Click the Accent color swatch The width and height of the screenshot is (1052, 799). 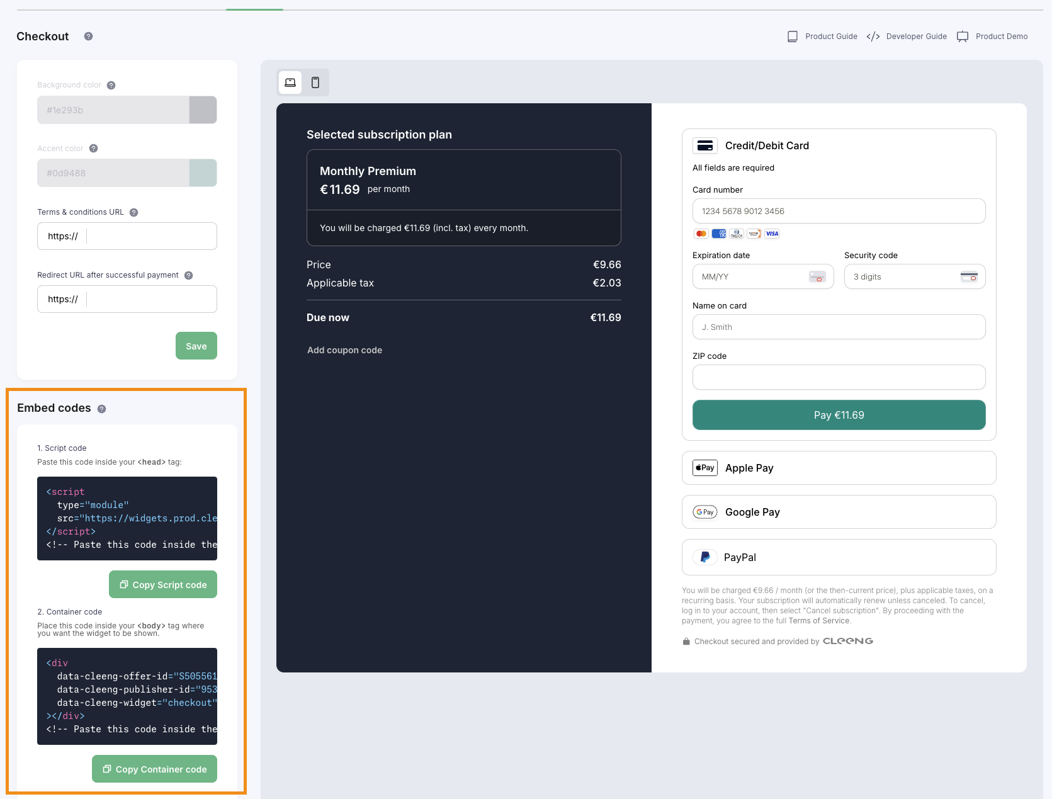pyautogui.click(x=203, y=173)
